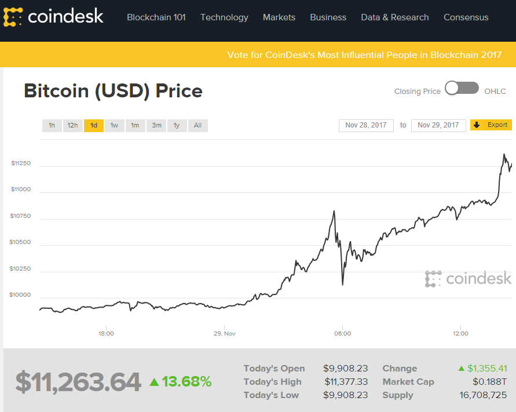
Task: Click the Export download arrow icon
Action: click(x=477, y=125)
